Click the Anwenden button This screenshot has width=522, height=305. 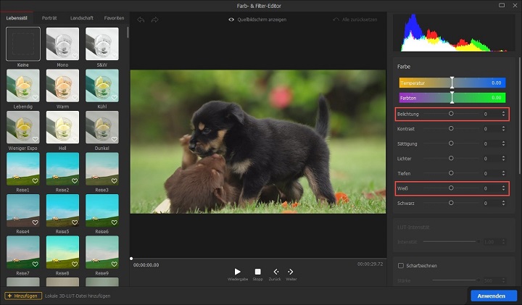(x=493, y=296)
